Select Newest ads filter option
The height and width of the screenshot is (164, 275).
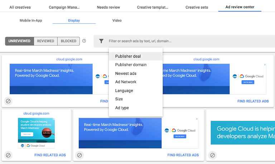pos(136,73)
